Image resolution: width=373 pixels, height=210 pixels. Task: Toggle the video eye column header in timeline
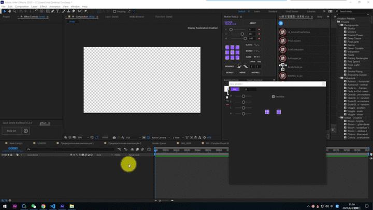tap(3, 155)
